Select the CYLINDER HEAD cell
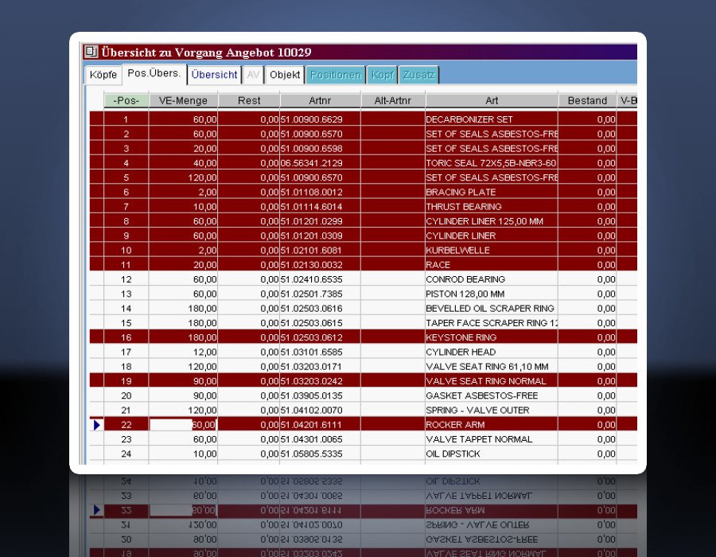The width and height of the screenshot is (716, 557). click(x=492, y=353)
